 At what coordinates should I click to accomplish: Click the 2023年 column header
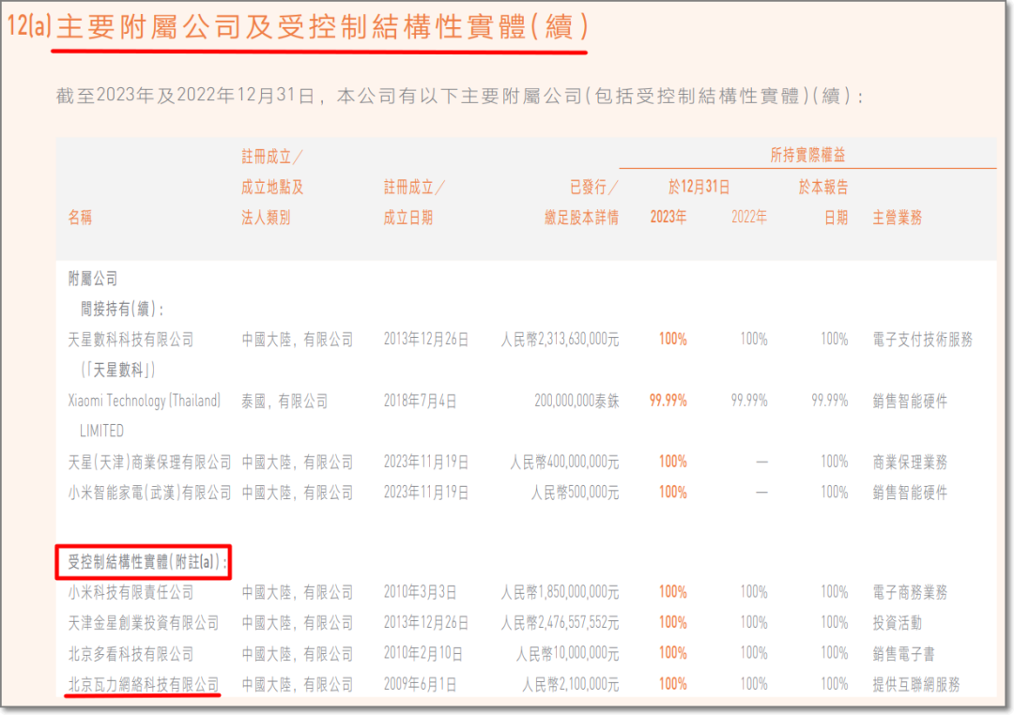668,217
